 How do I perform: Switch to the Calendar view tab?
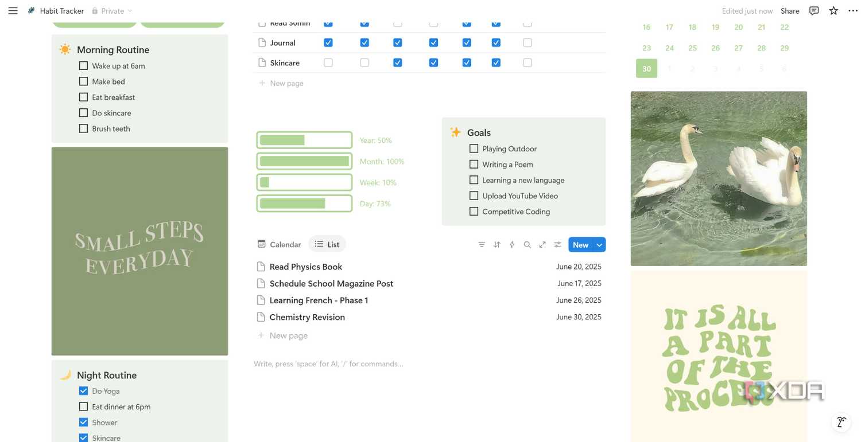[280, 244]
